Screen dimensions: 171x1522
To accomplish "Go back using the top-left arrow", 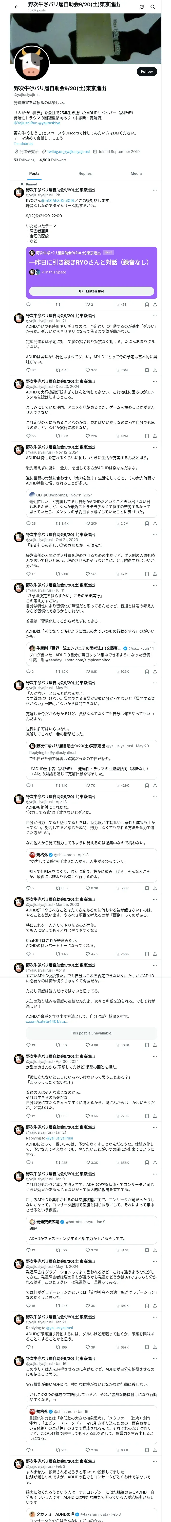I will [16, 7].
